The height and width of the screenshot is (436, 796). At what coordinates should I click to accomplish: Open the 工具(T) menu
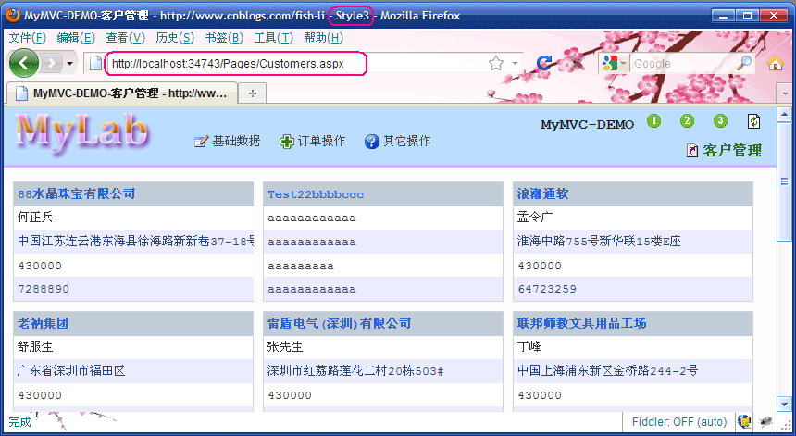(273, 37)
